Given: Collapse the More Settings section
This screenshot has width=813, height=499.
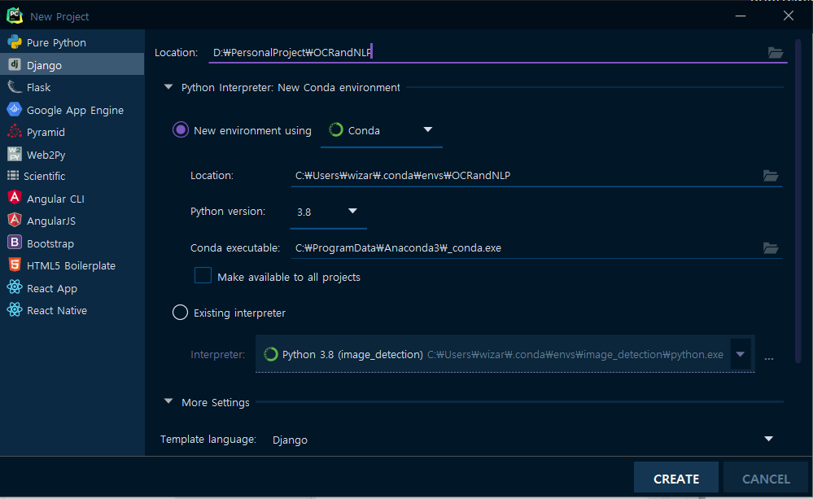Looking at the screenshot, I should coord(168,401).
